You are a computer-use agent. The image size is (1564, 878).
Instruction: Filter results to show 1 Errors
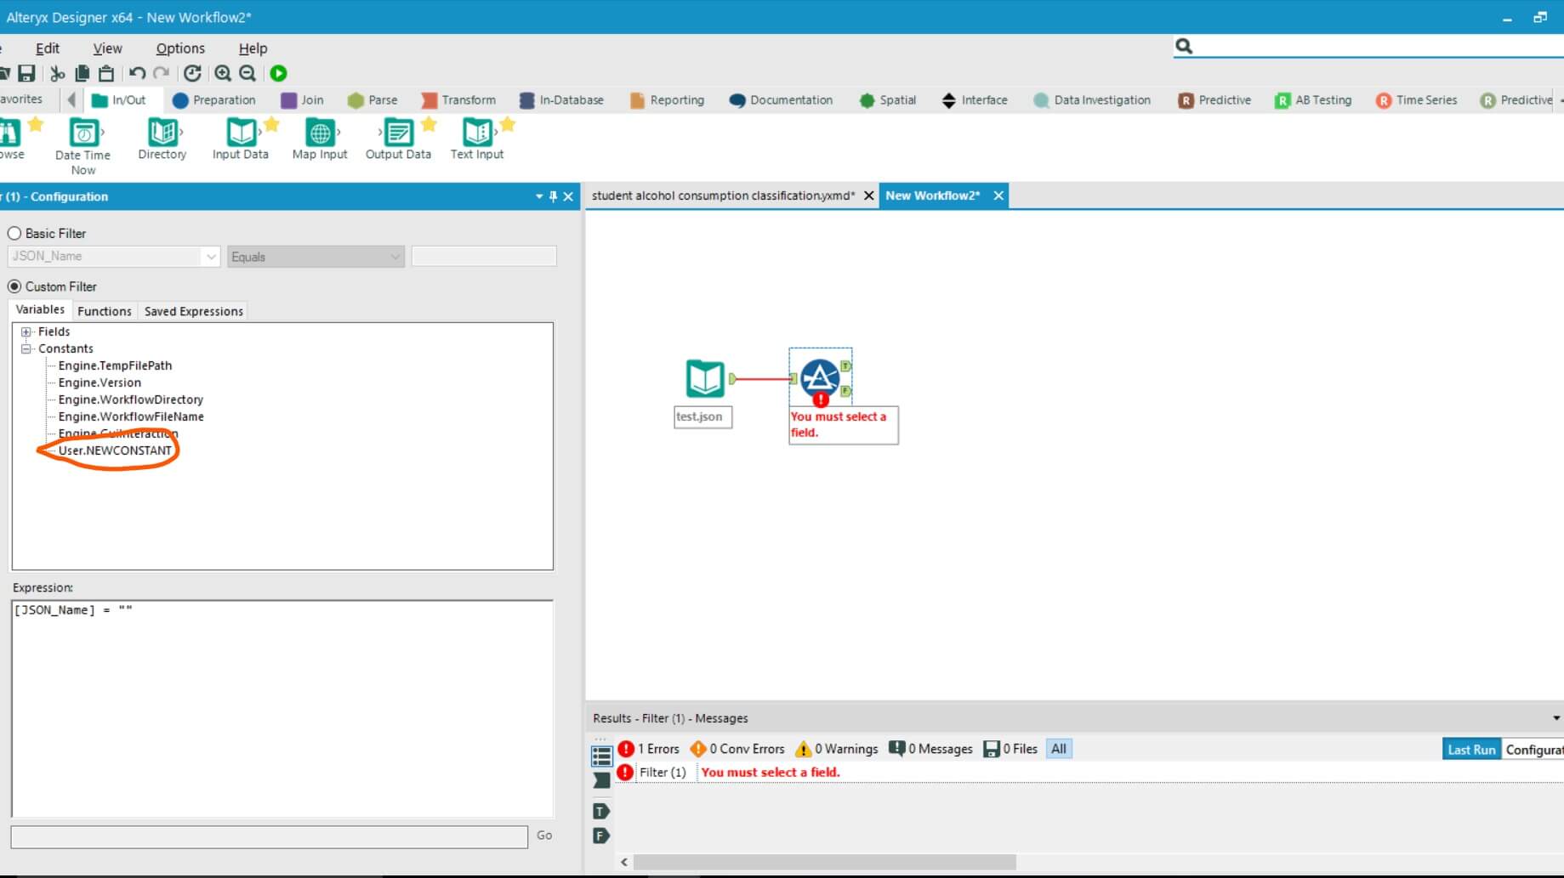[x=649, y=749]
